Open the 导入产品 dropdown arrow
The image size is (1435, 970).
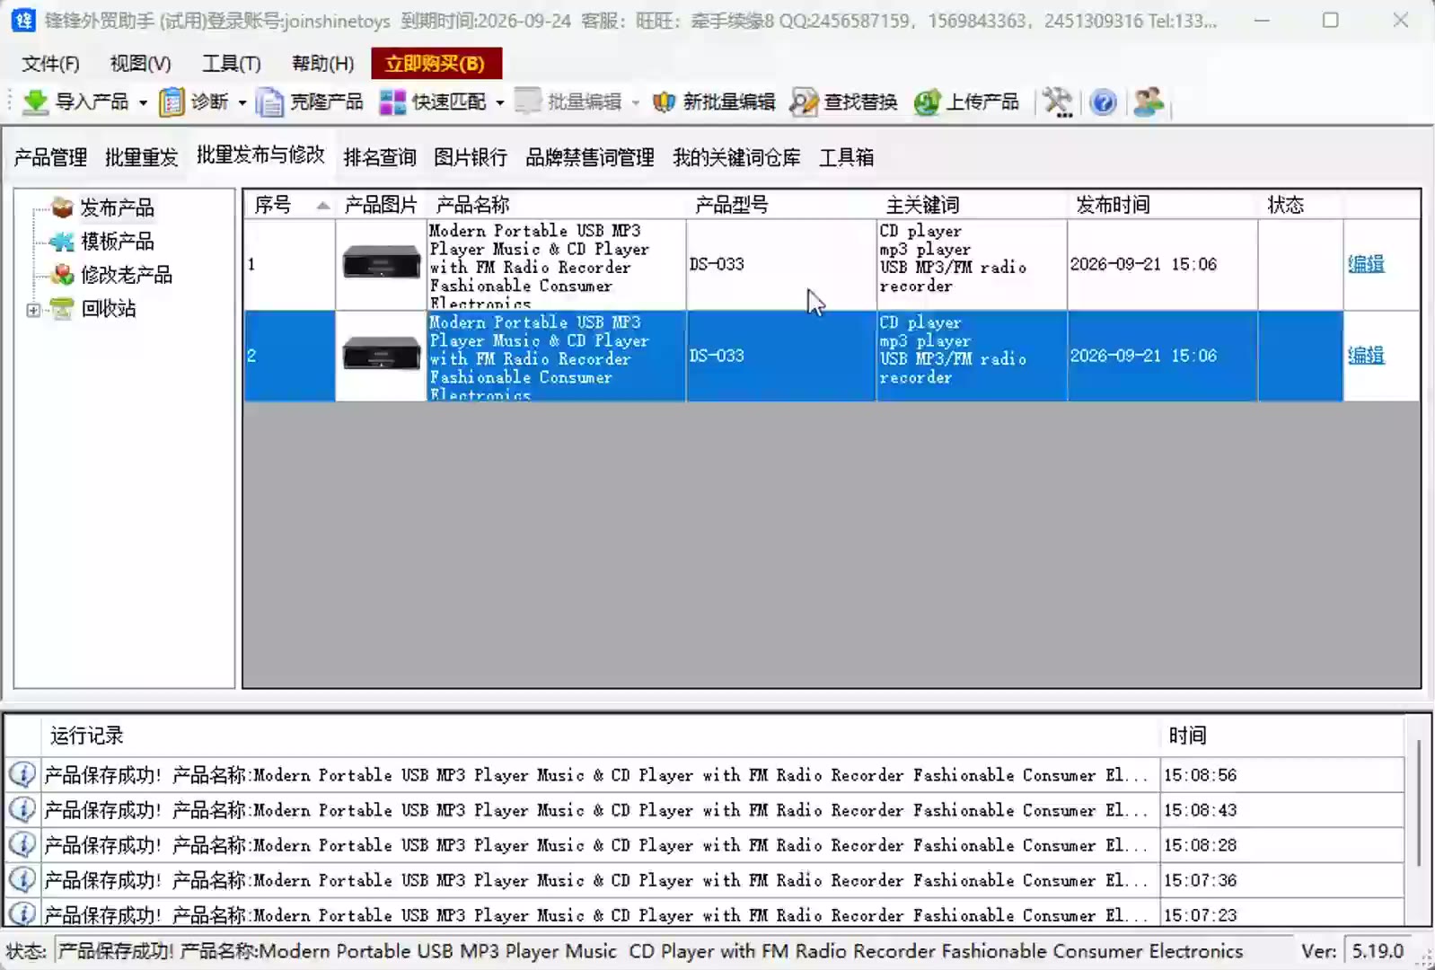pyautogui.click(x=143, y=102)
